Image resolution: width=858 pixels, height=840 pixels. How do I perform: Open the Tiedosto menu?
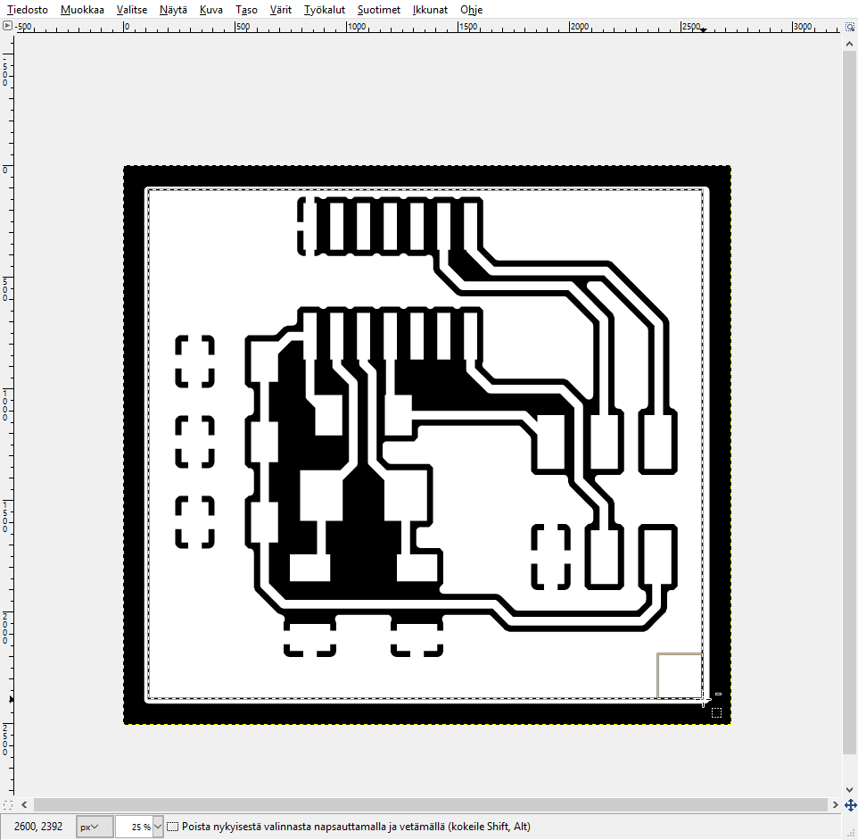pyautogui.click(x=28, y=9)
